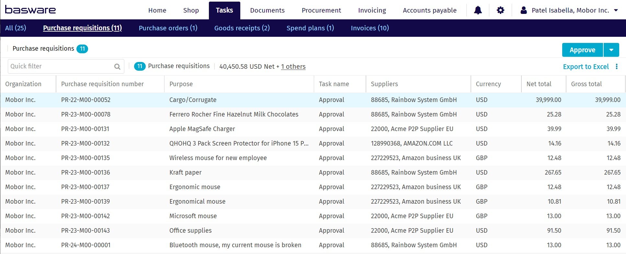Image resolution: width=626 pixels, height=254 pixels.
Task: Select the Ergonomic mouse purpose cell
Action: 195,187
